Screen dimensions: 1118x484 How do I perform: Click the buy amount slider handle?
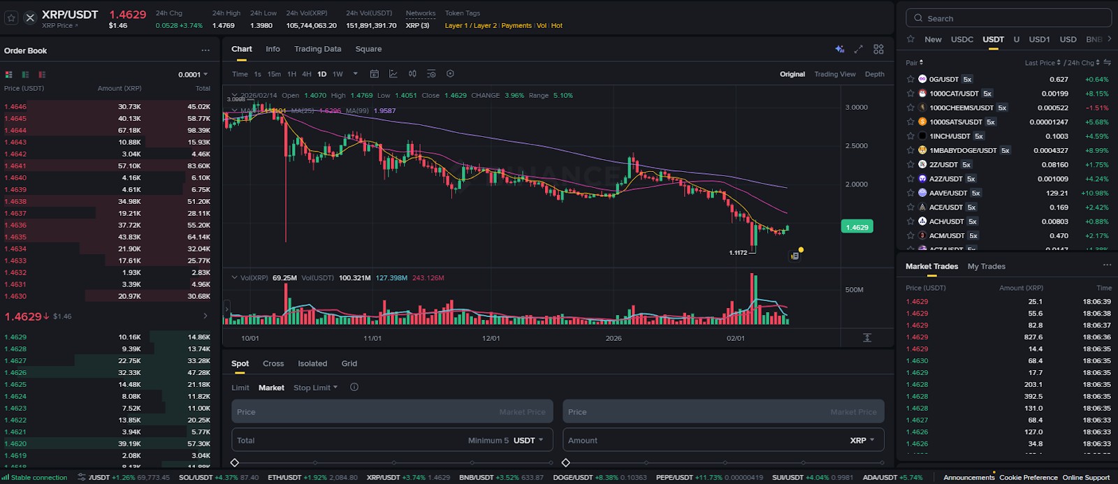[235, 462]
